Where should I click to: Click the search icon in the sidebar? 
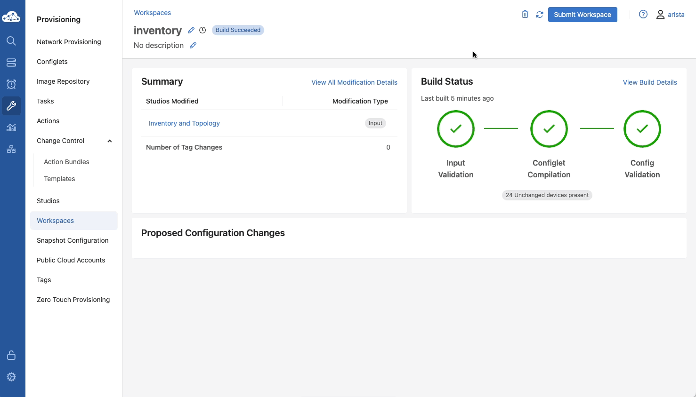coord(11,41)
